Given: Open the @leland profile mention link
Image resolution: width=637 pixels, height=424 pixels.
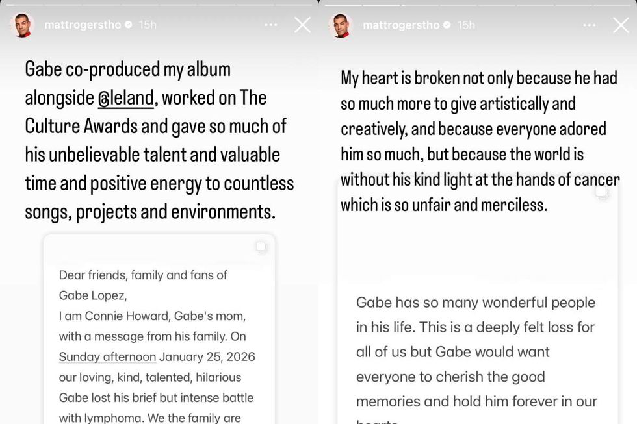Looking at the screenshot, I should pos(126,98).
